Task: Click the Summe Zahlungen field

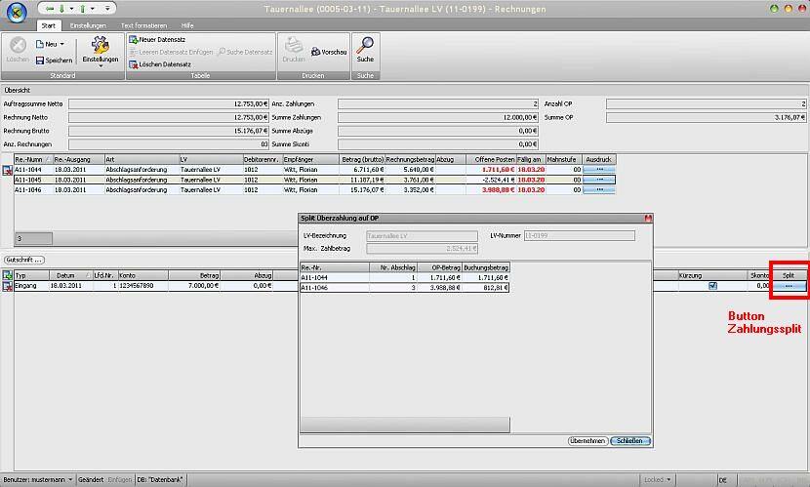Action: pos(438,117)
